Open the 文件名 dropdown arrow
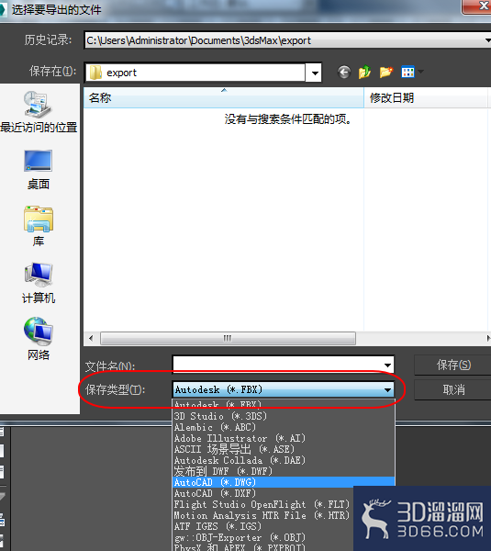 (x=387, y=365)
